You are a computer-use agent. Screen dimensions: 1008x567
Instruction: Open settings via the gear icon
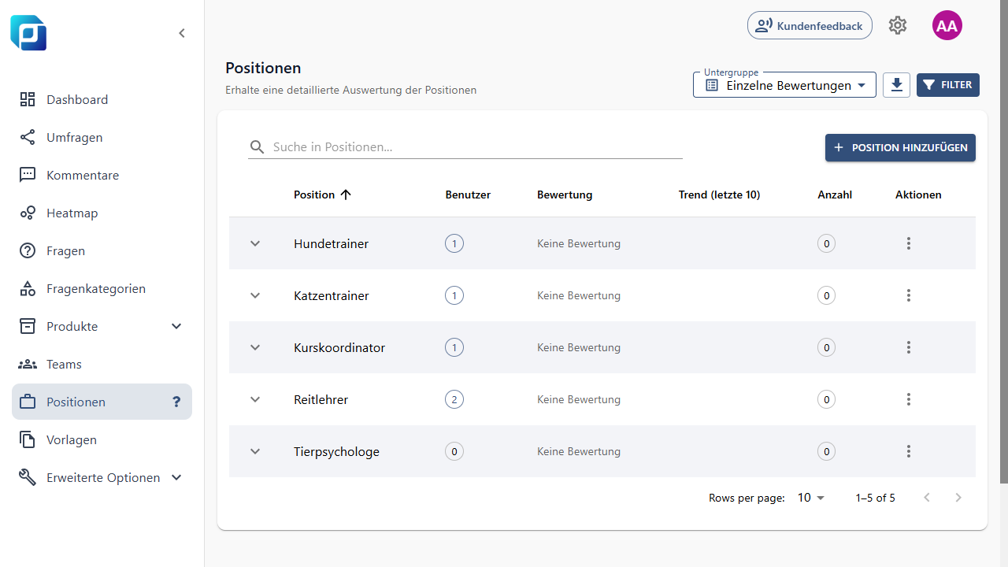click(x=898, y=25)
